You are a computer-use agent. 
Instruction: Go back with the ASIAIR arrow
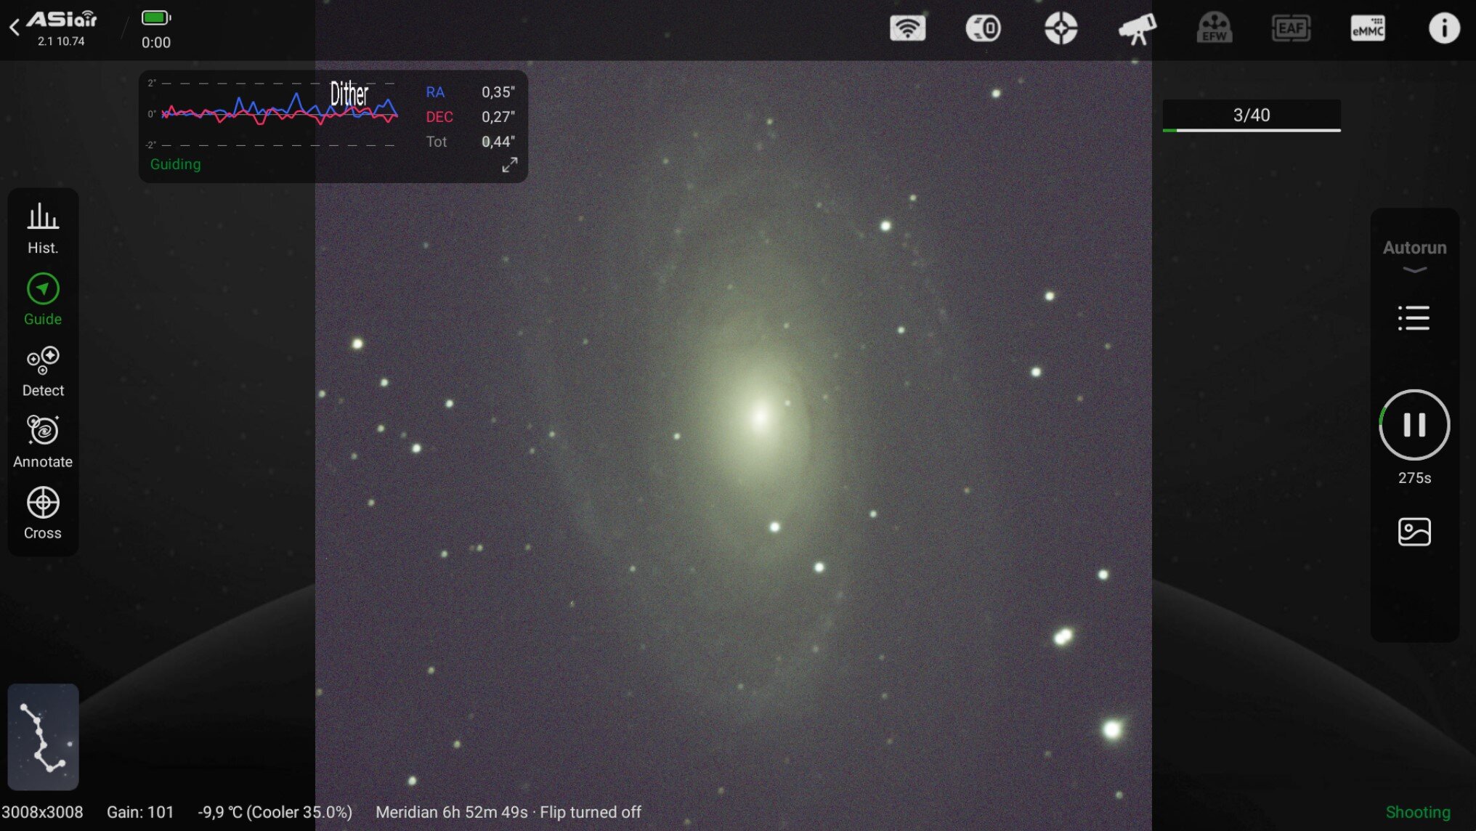coord(15,28)
